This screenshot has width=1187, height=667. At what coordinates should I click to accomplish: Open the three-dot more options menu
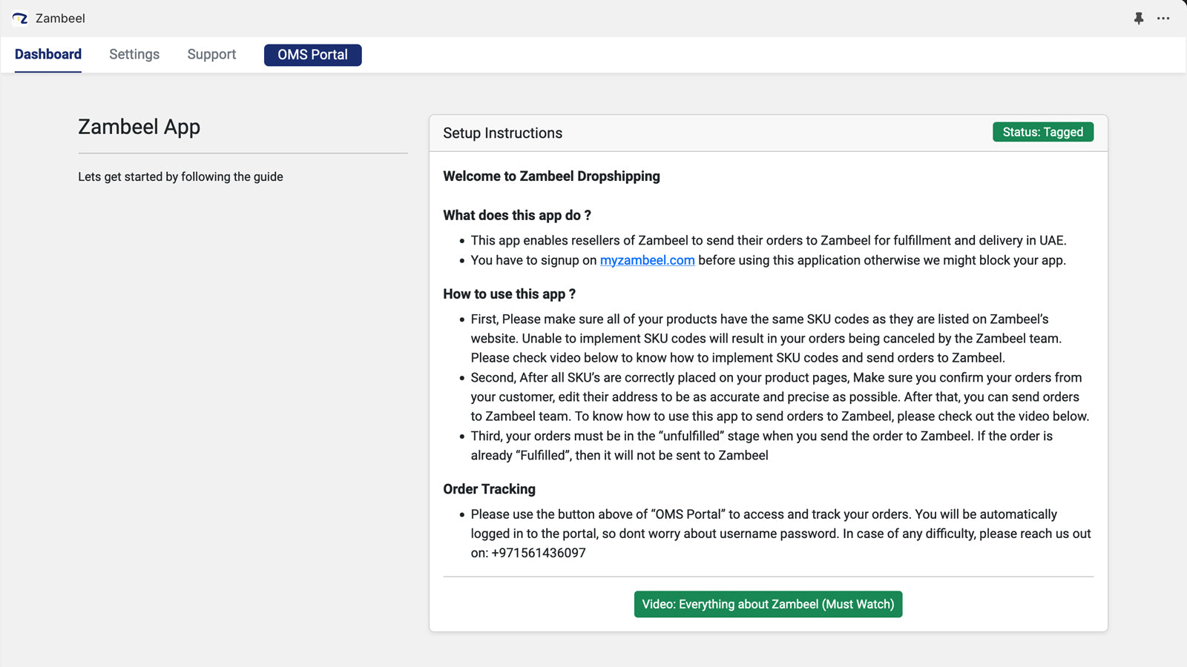point(1163,19)
